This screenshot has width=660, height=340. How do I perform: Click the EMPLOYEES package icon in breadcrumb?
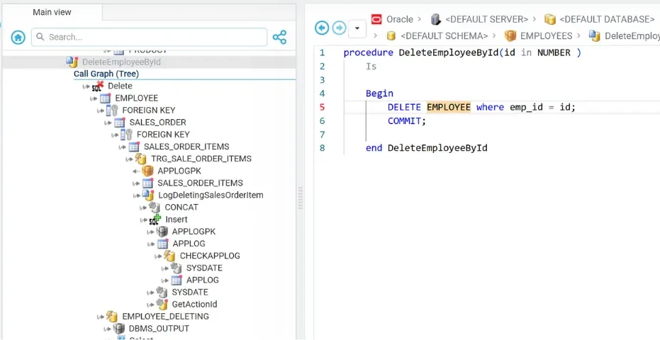(x=510, y=35)
